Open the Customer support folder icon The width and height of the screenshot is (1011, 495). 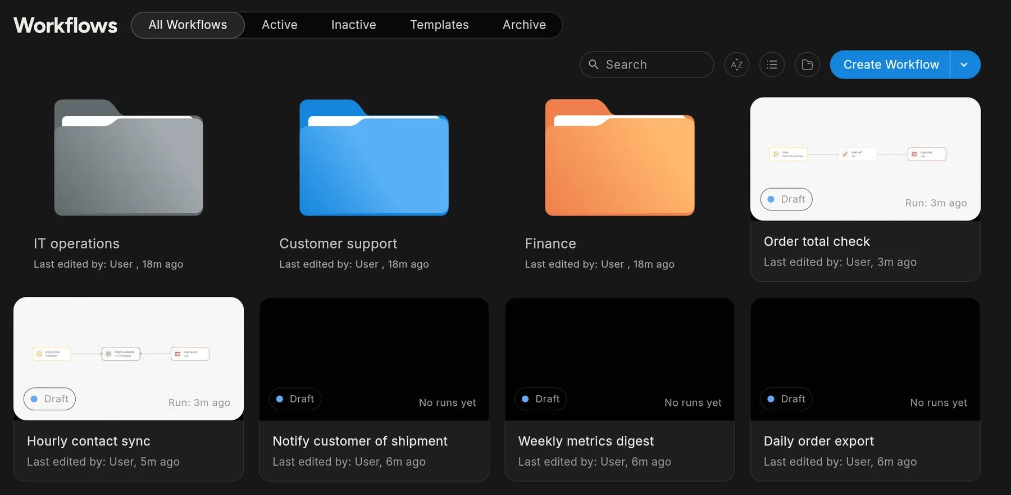pos(374,158)
